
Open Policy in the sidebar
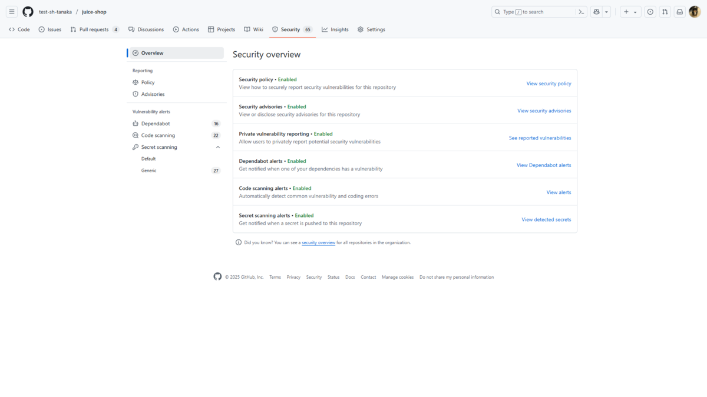tap(176, 82)
